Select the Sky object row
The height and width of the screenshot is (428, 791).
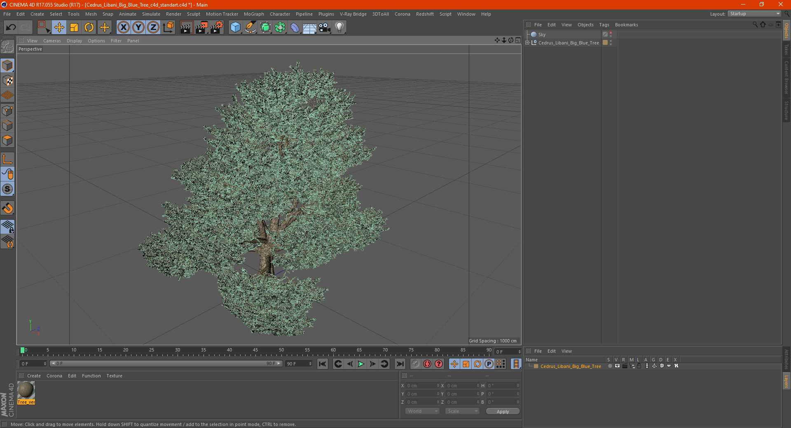pyautogui.click(x=562, y=35)
